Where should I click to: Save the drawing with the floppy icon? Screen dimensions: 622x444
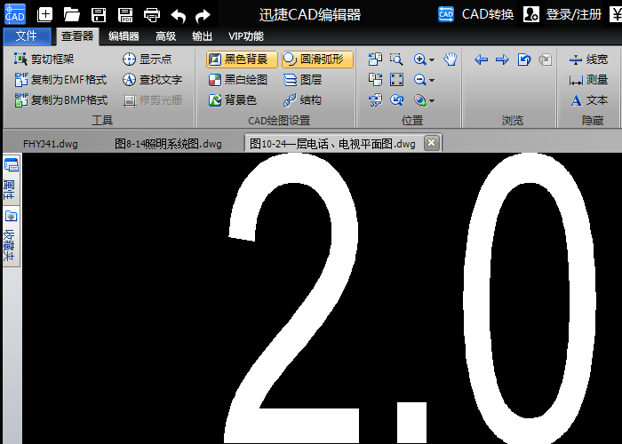point(99,15)
